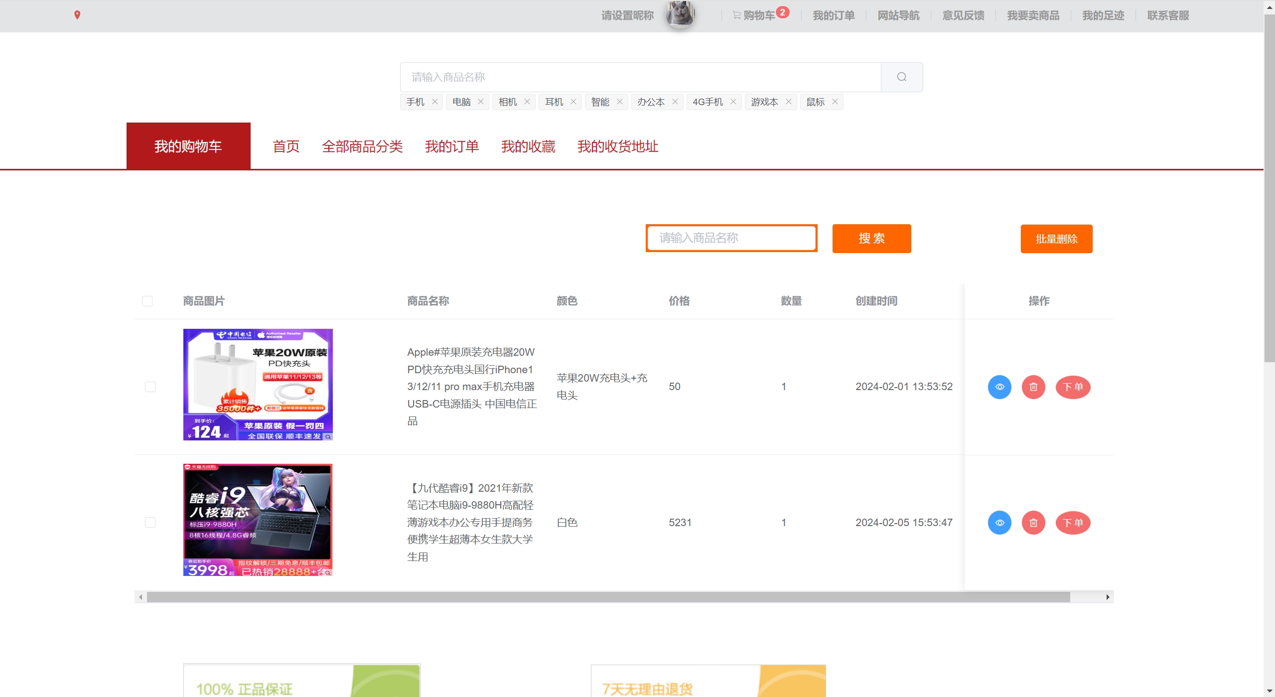Click the horizontal scrollbar right arrow

[1107, 597]
